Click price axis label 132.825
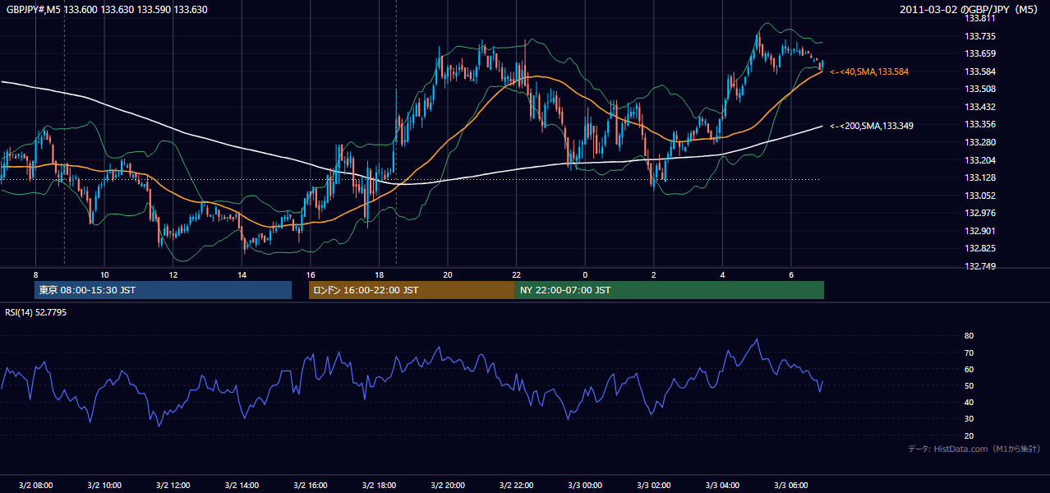Image resolution: width=1050 pixels, height=493 pixels. pyautogui.click(x=979, y=249)
